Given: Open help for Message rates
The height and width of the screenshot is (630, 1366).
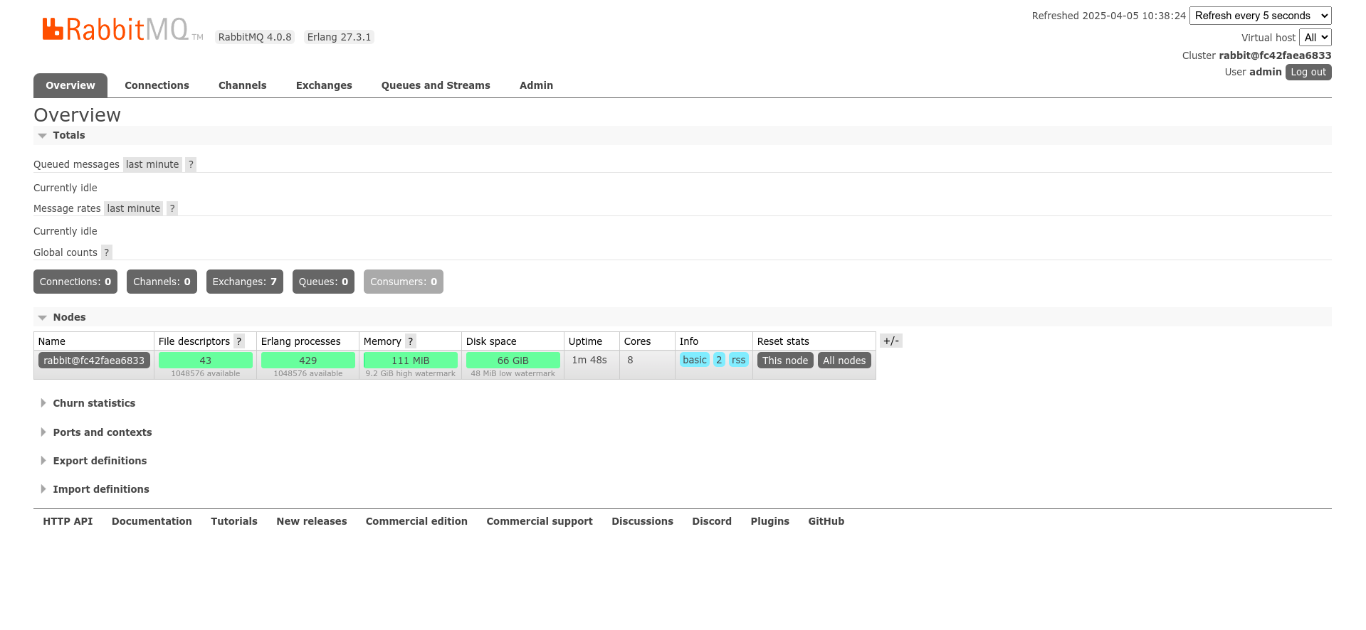Looking at the screenshot, I should [172, 209].
